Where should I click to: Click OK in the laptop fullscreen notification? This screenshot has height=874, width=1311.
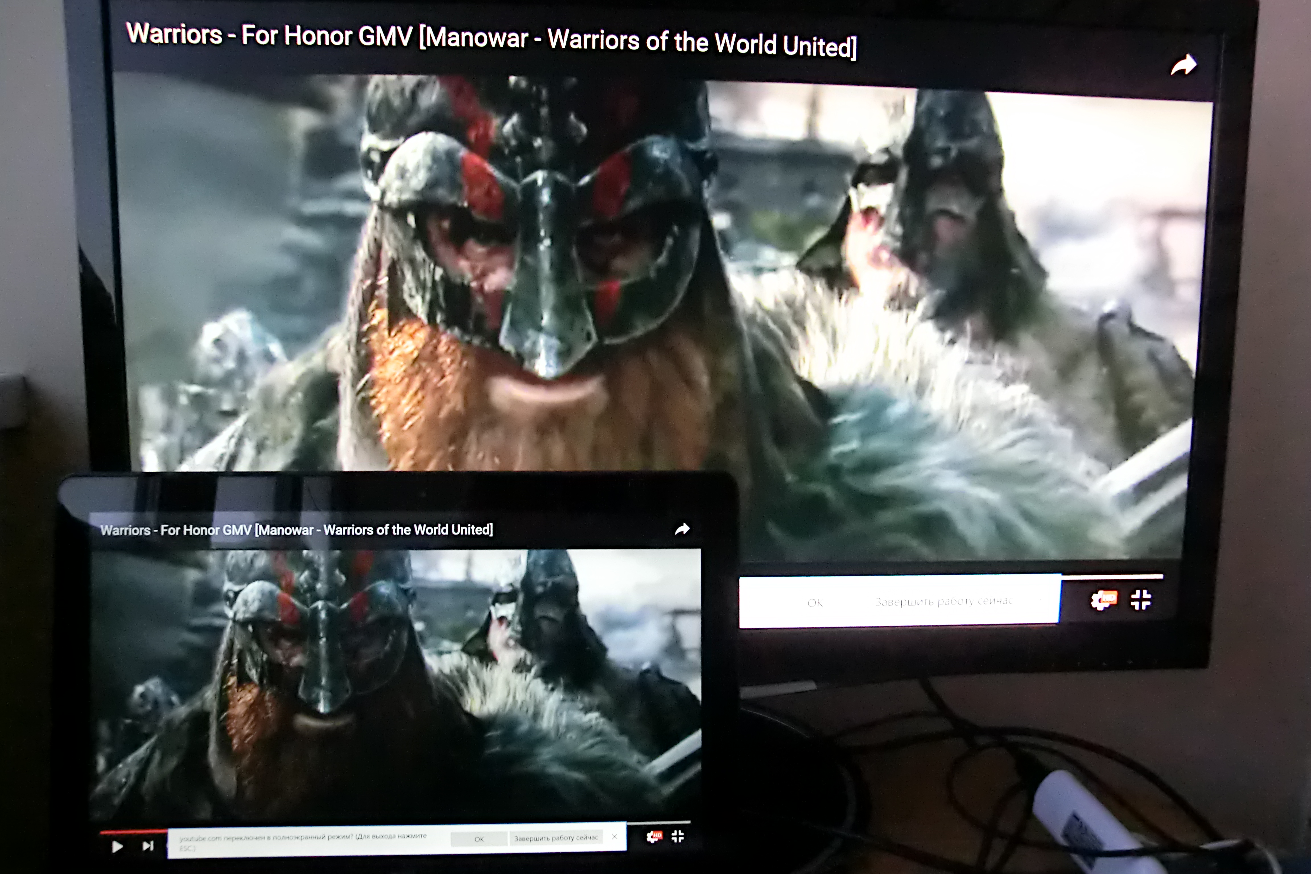(x=479, y=839)
